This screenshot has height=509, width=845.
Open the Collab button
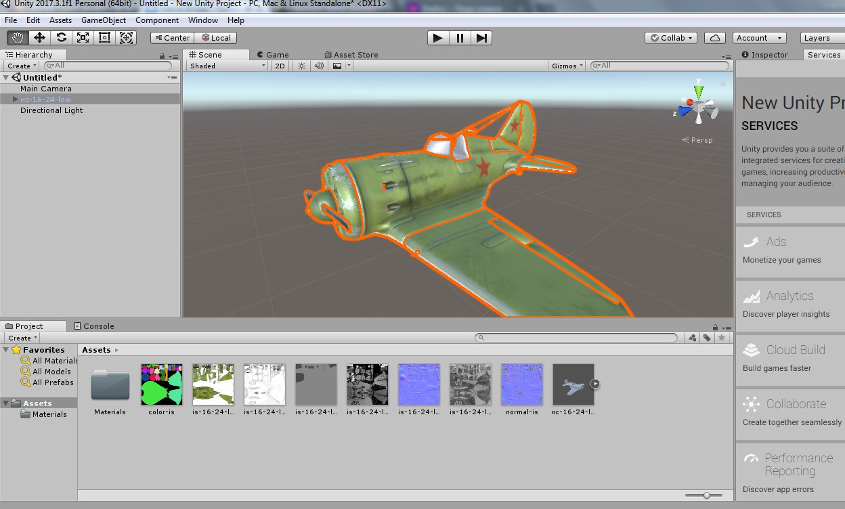click(671, 38)
